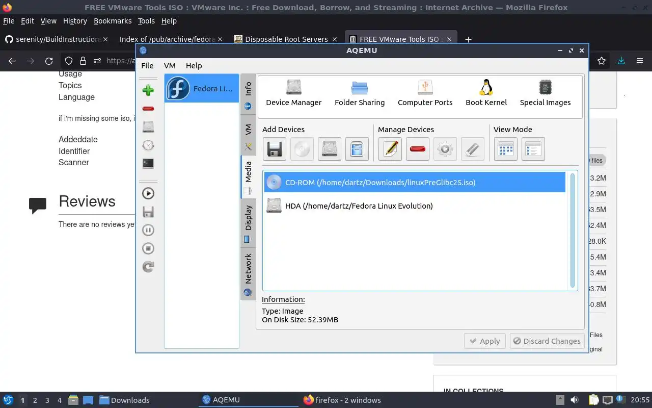Switch to Index of /pub/archive/fedora tab
The image size is (652, 408).
pos(171,39)
